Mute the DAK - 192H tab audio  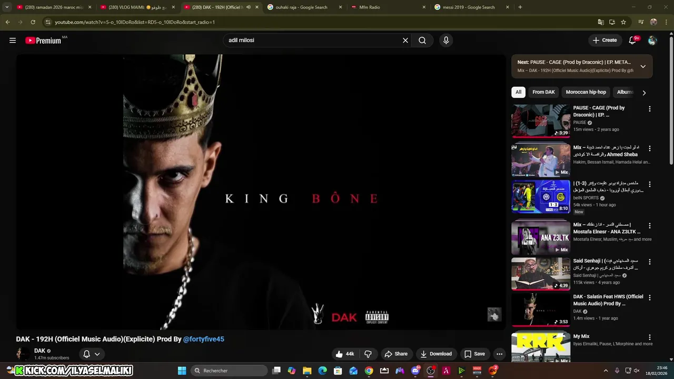(x=248, y=7)
